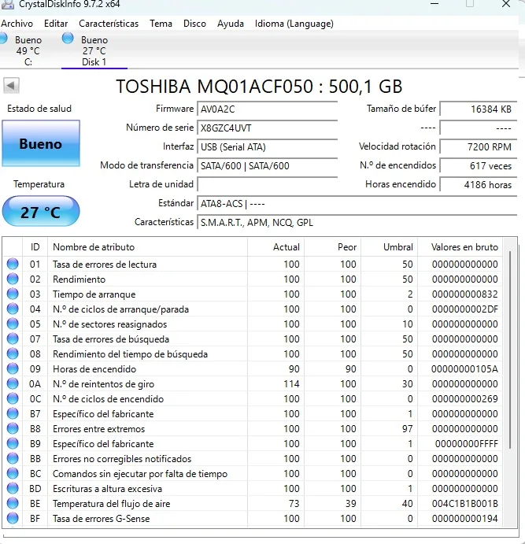Click the status icon for Tasa de errores G-Sense
525x544 pixels.
point(13,518)
